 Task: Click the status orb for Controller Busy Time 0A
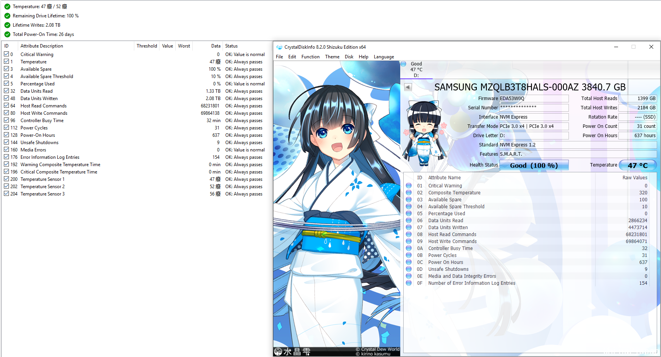click(409, 248)
